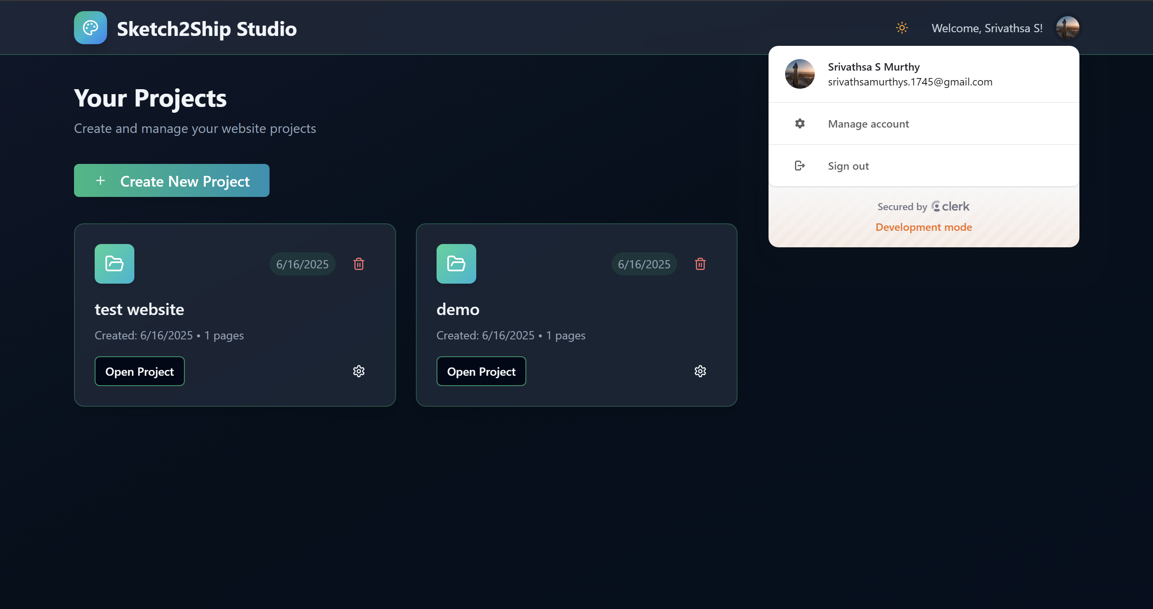Open settings gear for demo project
The image size is (1153, 609).
pos(700,371)
